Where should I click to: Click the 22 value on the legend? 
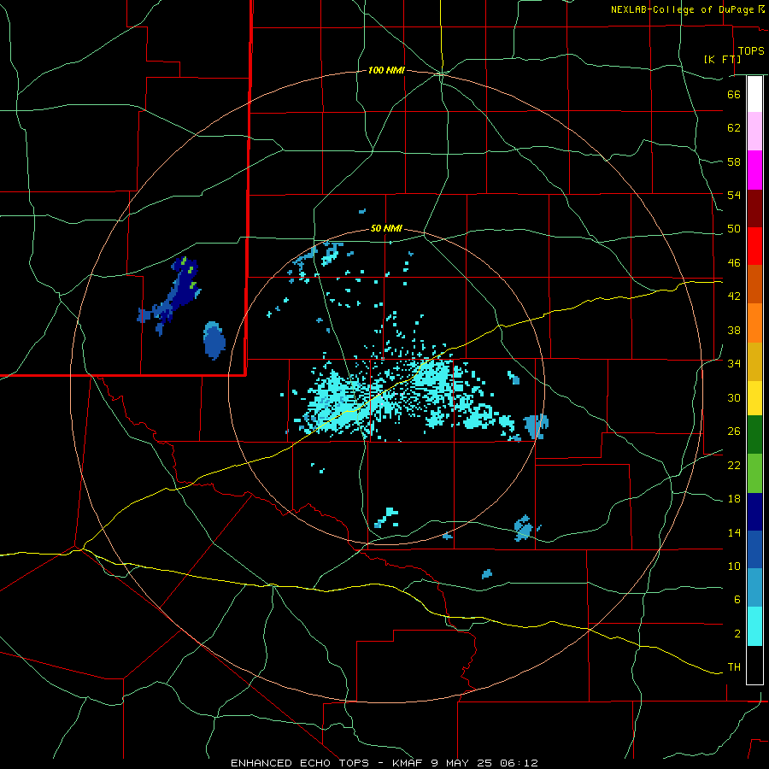(734, 465)
